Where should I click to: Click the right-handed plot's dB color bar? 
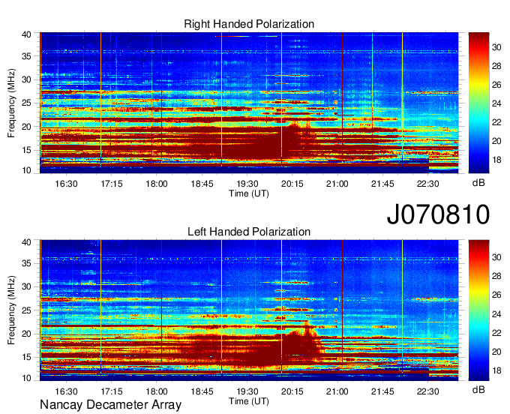click(478, 103)
